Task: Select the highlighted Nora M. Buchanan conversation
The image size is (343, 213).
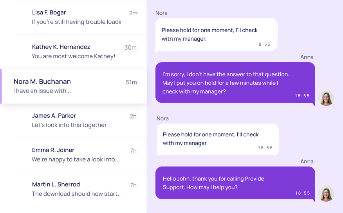Action: point(74,86)
